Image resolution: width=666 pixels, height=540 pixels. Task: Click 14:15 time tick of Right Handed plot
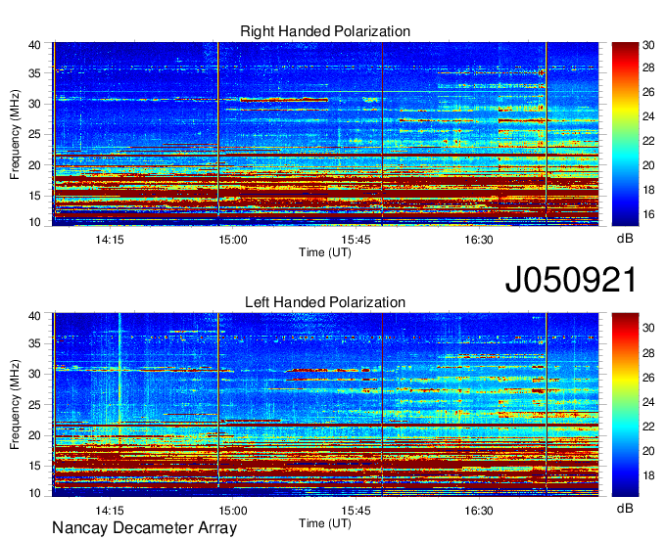click(x=110, y=240)
